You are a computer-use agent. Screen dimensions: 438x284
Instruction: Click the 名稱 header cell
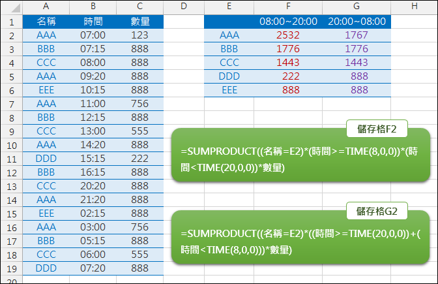pos(46,22)
